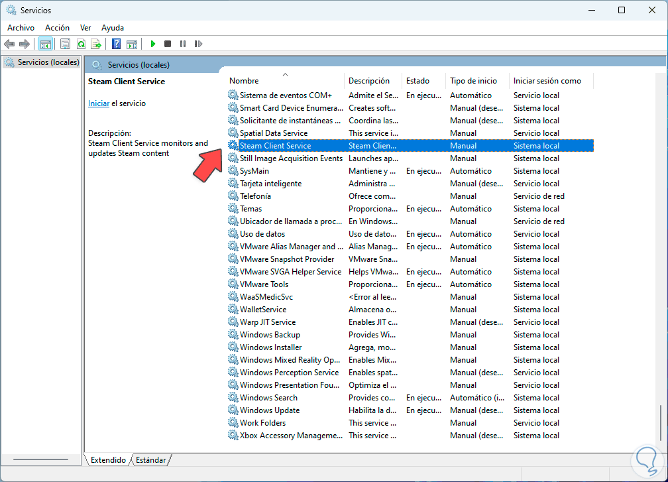This screenshot has width=668, height=482.
Task: Restart the service with the restart icon
Action: pos(198,44)
